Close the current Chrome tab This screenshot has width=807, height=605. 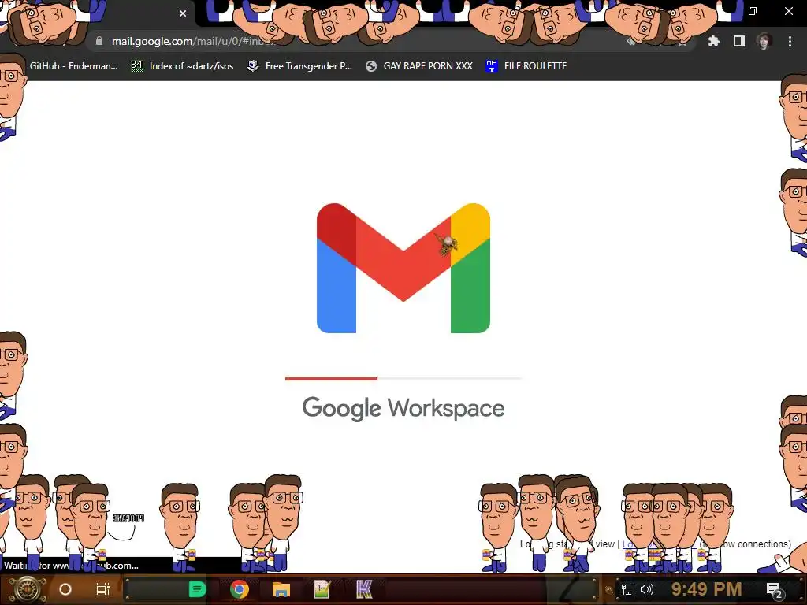point(183,14)
